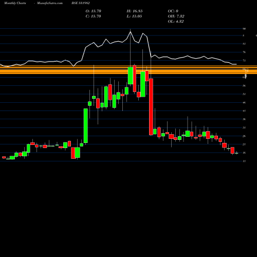
Task: Click the 'OL: 4.32' readout
Action: (x=176, y=21)
